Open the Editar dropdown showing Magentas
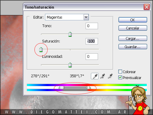The width and height of the screenshot is (153, 115). [67, 17]
